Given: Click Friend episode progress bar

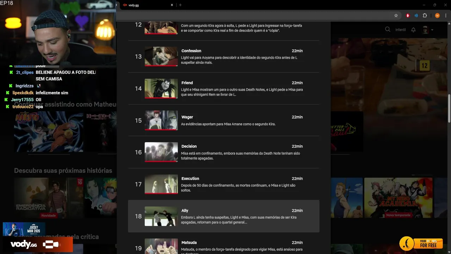Looking at the screenshot, I should (x=161, y=98).
